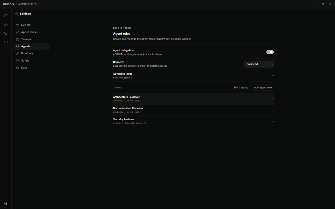Select Data settings section

[32, 68]
